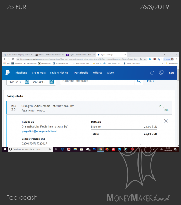Open Microsoft Store from taskbar
The height and width of the screenshot is (205, 181).
pos(81,149)
